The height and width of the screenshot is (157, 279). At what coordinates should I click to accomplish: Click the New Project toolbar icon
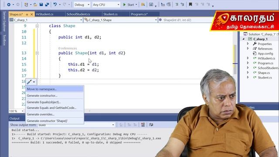click(x=26, y=5)
